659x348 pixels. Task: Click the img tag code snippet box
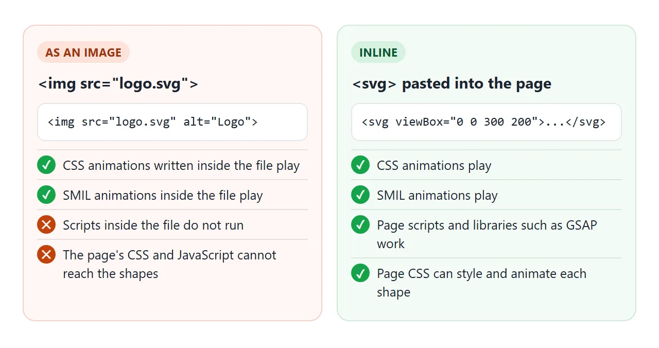172,122
